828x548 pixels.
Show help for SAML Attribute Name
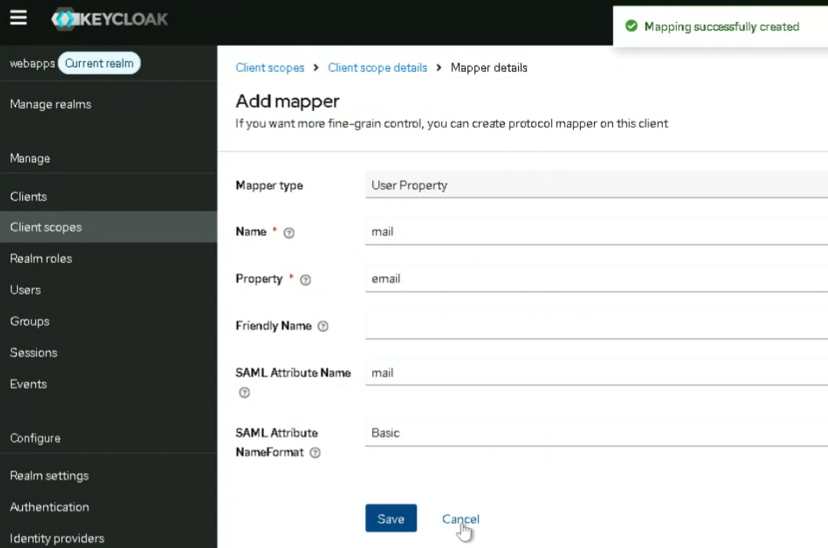pyautogui.click(x=244, y=392)
